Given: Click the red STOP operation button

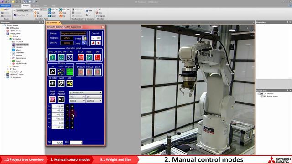Looking at the screenshot, I should pos(81,57).
